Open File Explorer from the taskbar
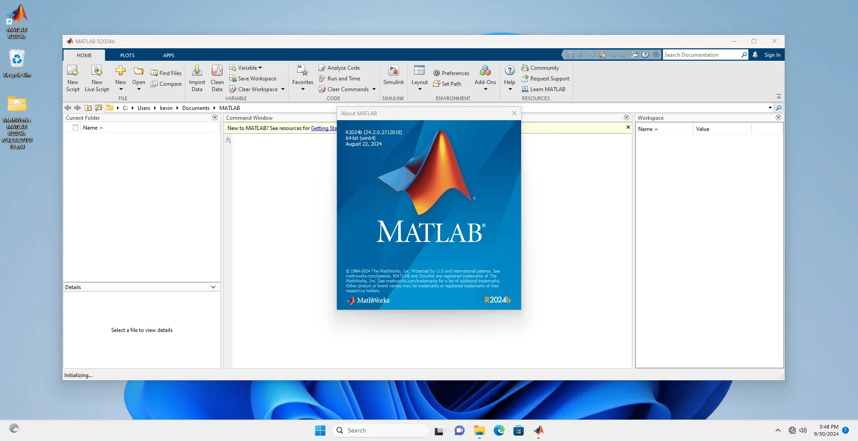Viewport: 858px width, 441px height. (479, 430)
